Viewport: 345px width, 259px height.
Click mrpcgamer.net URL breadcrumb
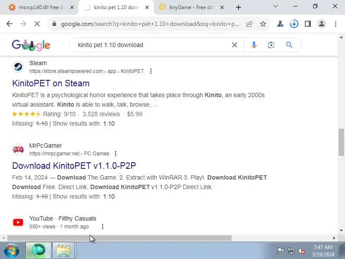pyautogui.click(x=69, y=154)
